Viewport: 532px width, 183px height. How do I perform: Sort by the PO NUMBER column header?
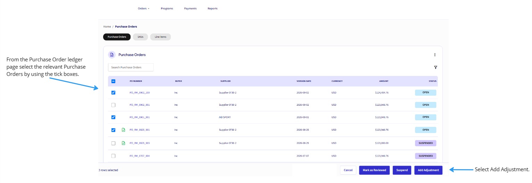tap(136, 81)
